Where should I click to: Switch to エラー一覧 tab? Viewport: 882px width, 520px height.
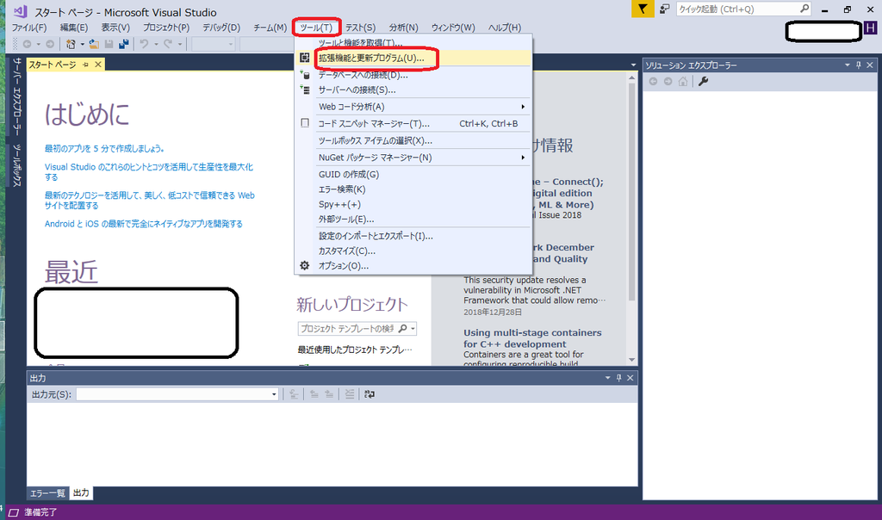(47, 493)
